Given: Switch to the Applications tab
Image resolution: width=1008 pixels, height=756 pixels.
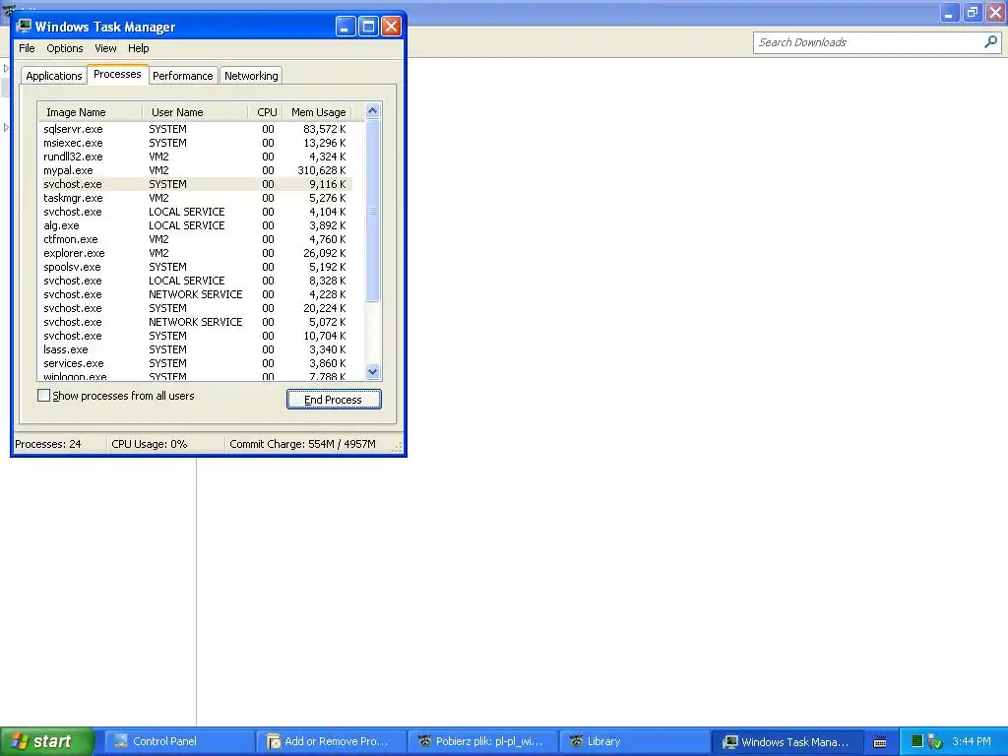Looking at the screenshot, I should (54, 76).
